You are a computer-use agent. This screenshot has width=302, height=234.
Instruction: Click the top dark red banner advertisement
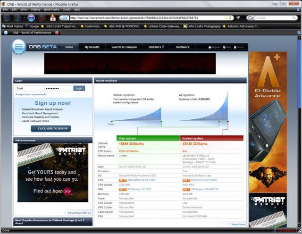point(130,64)
